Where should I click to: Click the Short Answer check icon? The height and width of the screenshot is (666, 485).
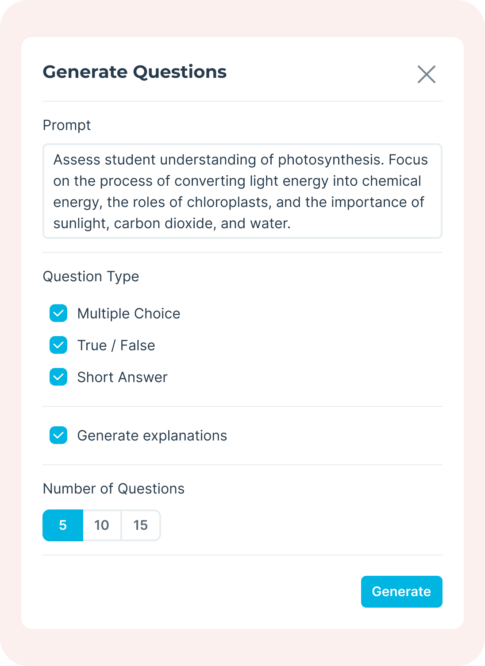click(x=58, y=377)
